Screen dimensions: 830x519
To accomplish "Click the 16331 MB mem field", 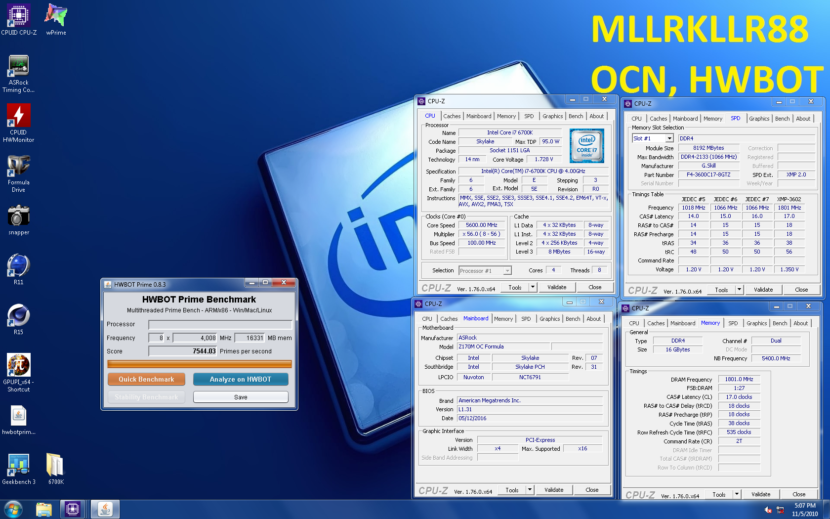I will (249, 338).
